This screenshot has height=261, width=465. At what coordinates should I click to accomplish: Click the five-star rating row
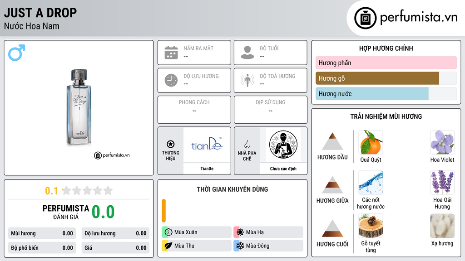coord(88,190)
